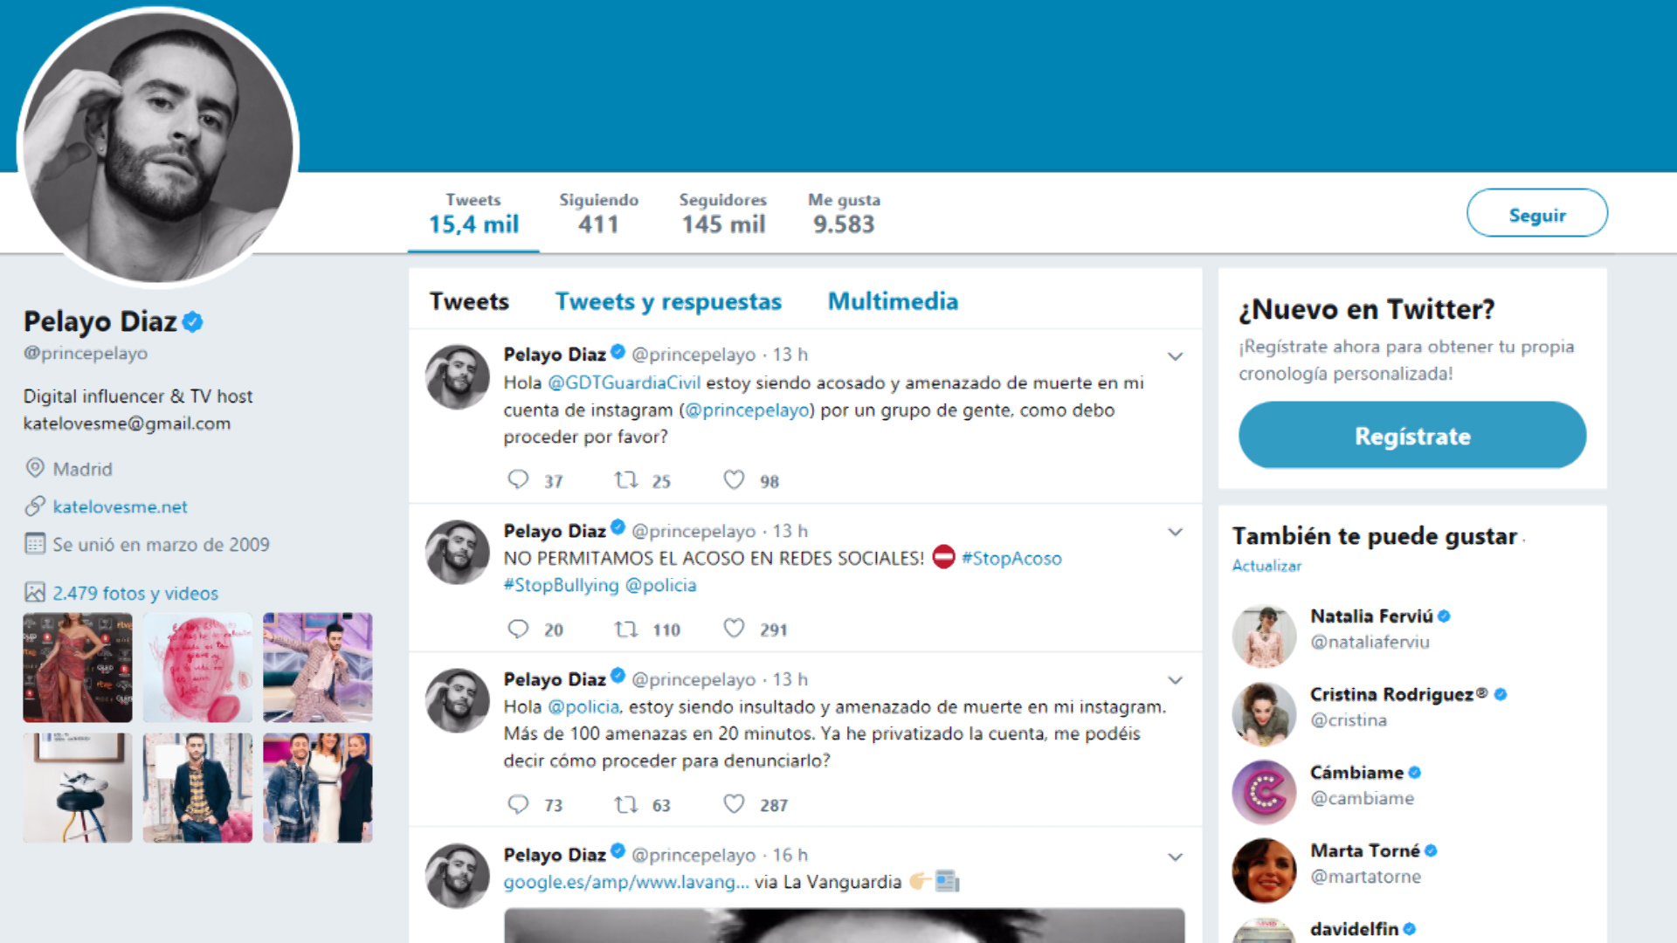This screenshot has height=943, width=1677.
Task: Open replies on the #StopAcoso tweet
Action: (518, 630)
